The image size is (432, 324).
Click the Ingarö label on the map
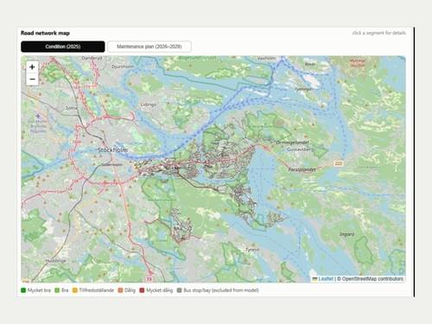(x=346, y=234)
